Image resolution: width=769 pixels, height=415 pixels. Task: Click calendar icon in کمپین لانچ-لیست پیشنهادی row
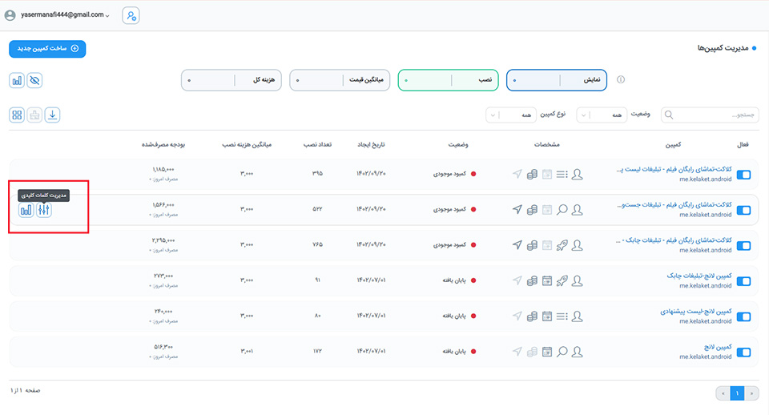(546, 316)
